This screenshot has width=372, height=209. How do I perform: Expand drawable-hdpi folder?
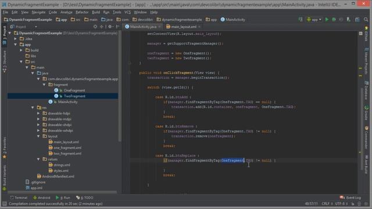tap(38, 113)
